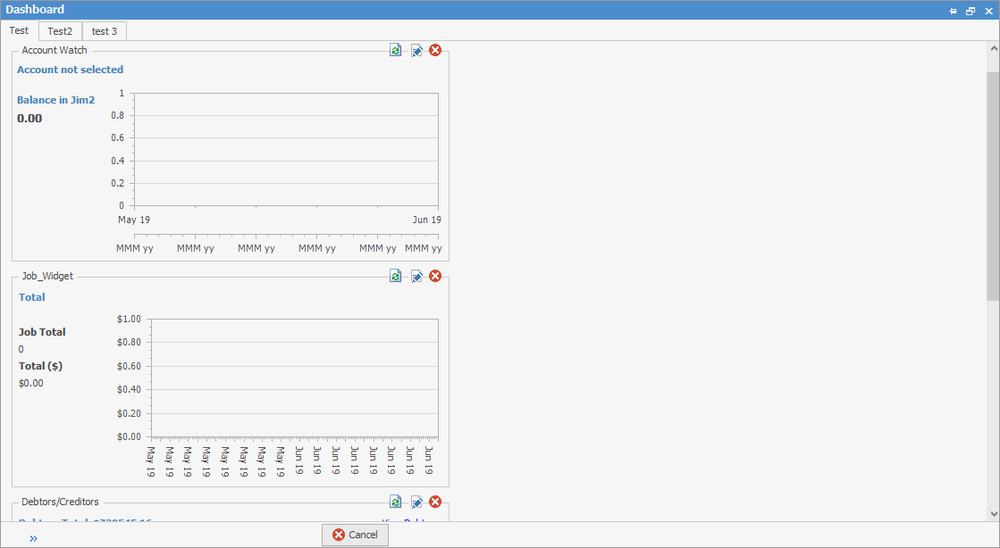Image resolution: width=1000 pixels, height=548 pixels.
Task: Edit the Debtors/Creditors widget
Action: 416,502
